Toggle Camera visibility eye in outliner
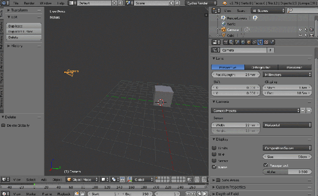 click(x=300, y=30)
